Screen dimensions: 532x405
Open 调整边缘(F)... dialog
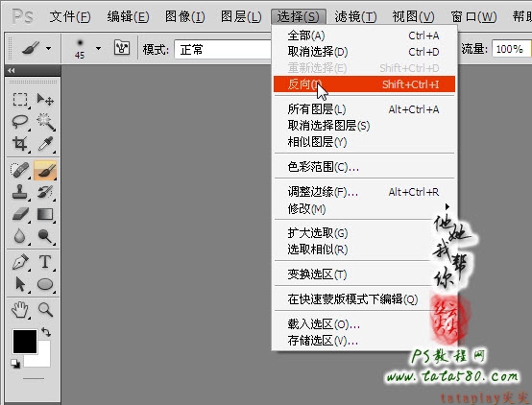pyautogui.click(x=364, y=192)
